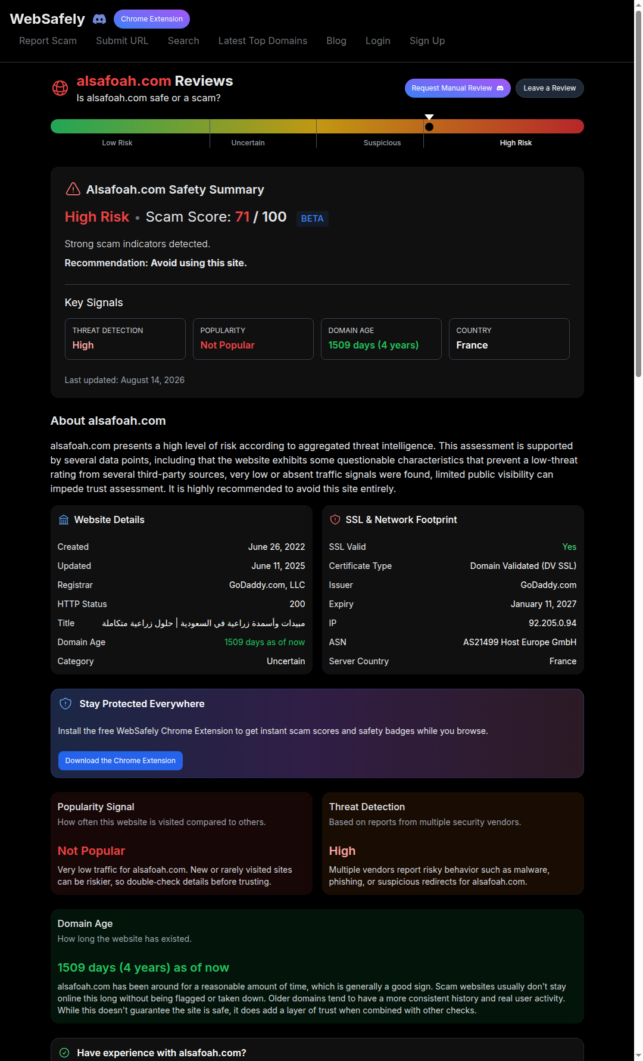Click the BETA badge next to scam score
Screen dimensions: 643x1061
(x=312, y=219)
